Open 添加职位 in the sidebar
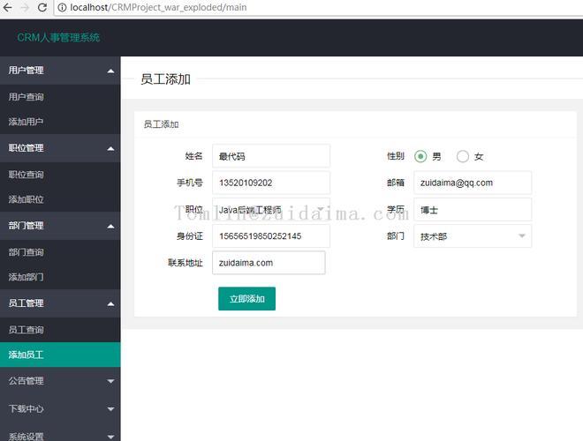 pos(60,199)
